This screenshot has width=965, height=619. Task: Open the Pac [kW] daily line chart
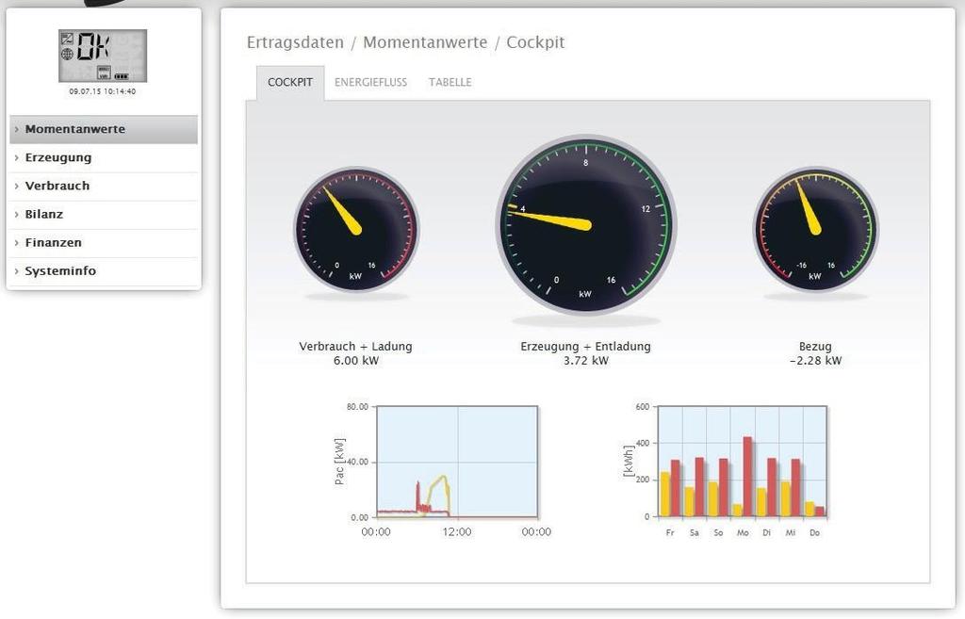(457, 462)
